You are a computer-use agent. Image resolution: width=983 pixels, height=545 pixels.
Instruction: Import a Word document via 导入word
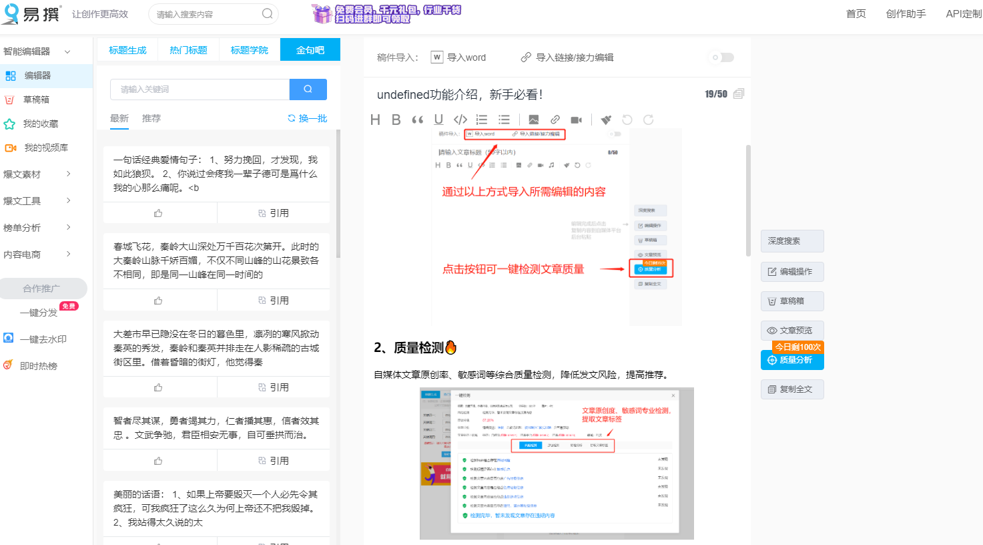[x=458, y=57]
